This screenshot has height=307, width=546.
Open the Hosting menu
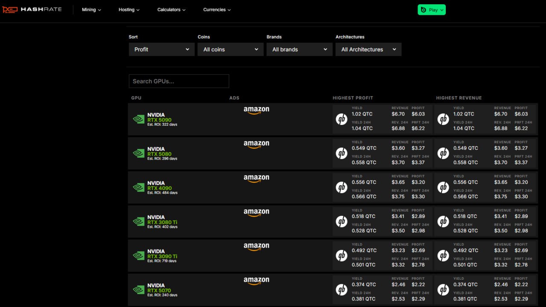click(x=129, y=10)
